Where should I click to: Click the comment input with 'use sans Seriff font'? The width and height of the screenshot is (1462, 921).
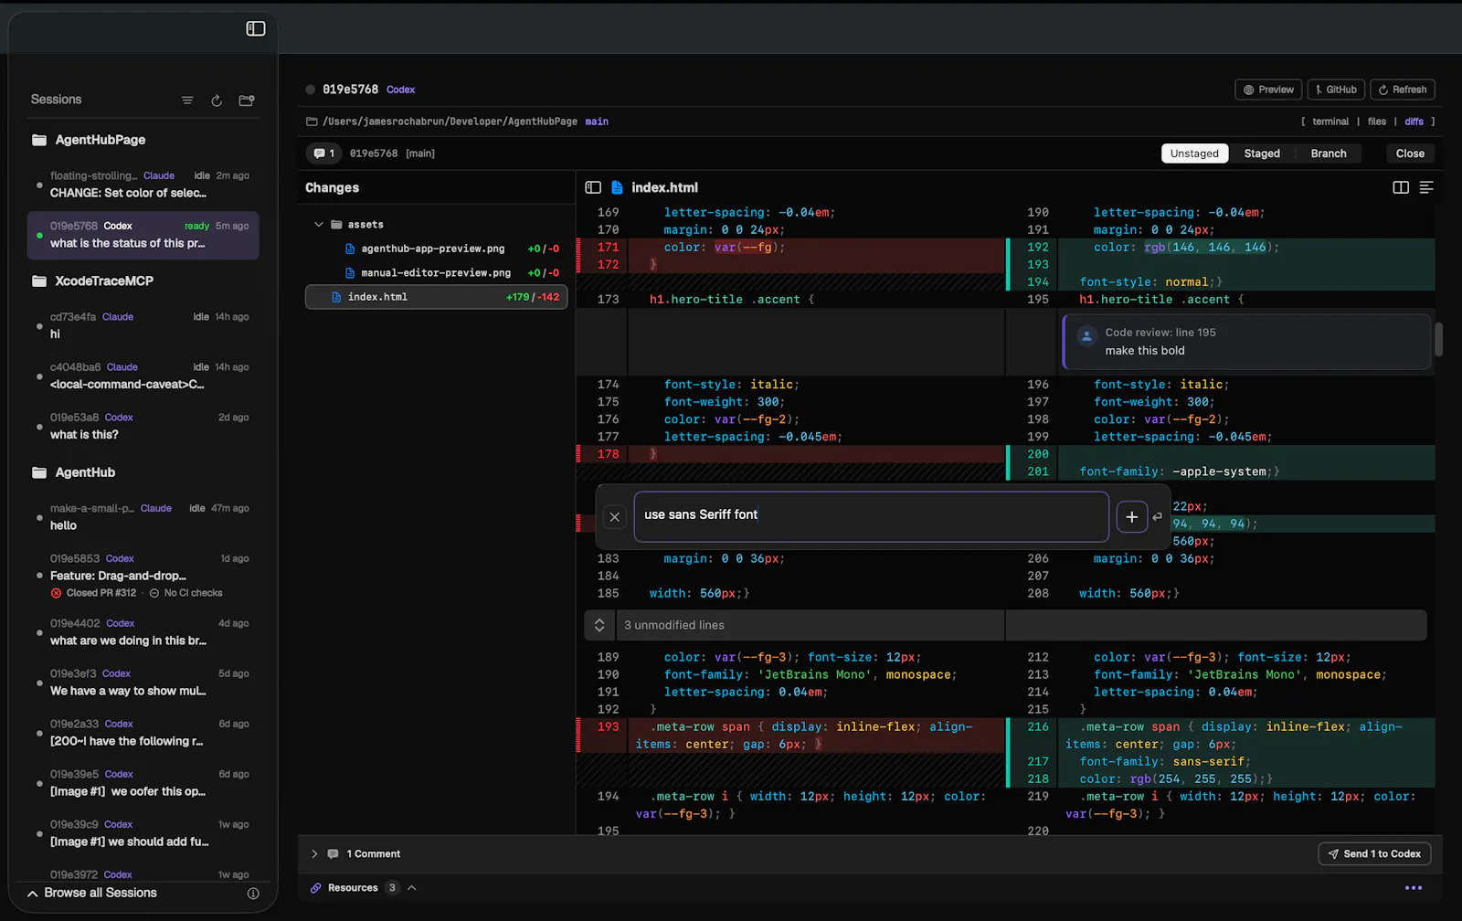tap(871, 517)
